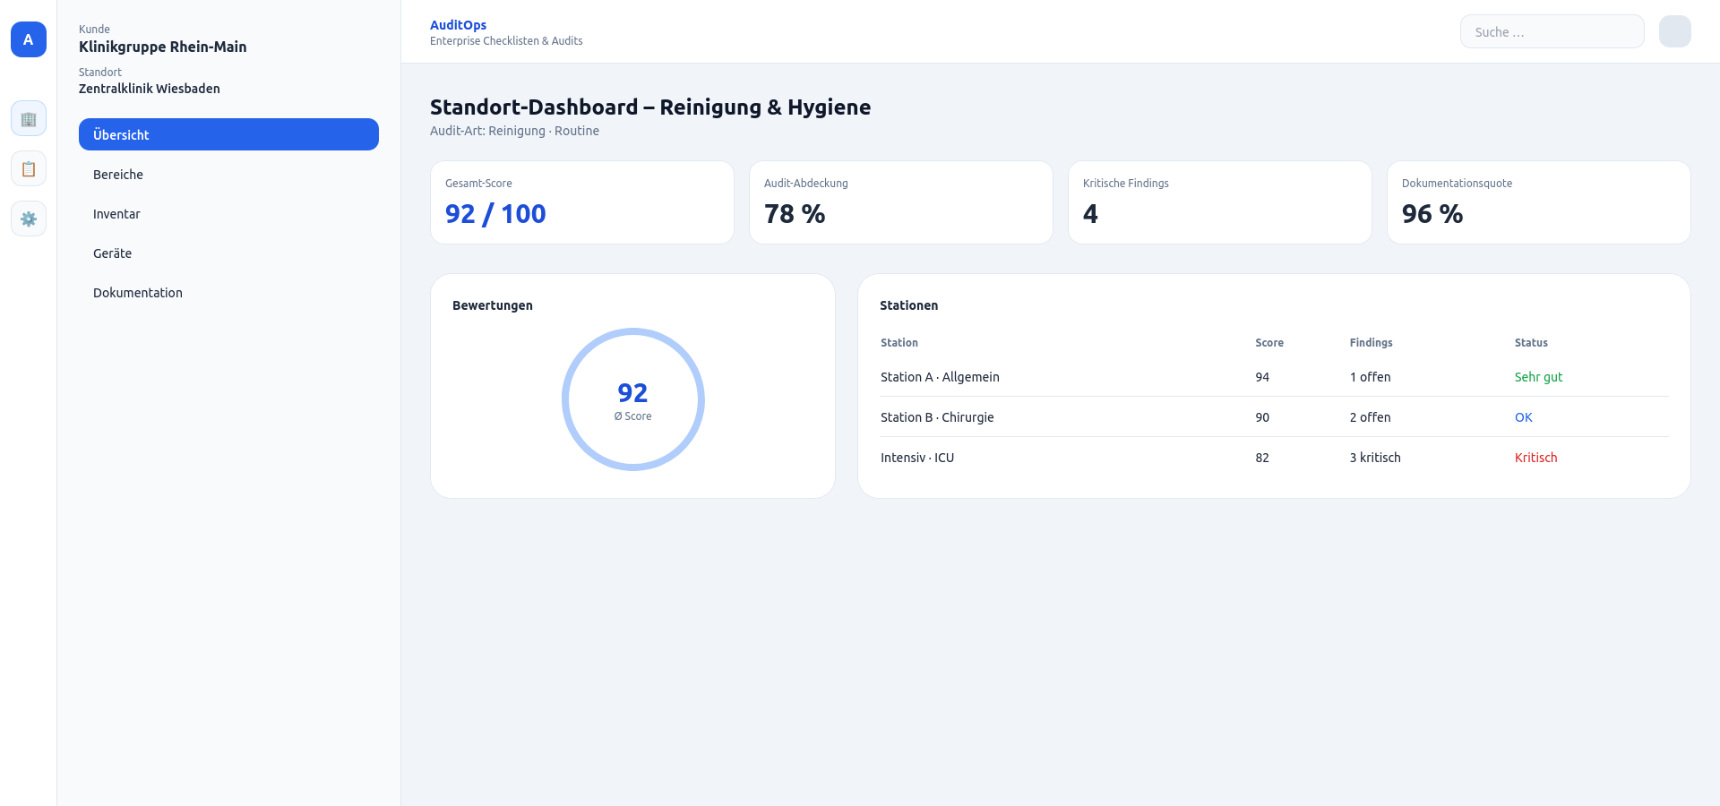Click the Gesamt-Score card
This screenshot has height=806, width=1720.
(581, 201)
